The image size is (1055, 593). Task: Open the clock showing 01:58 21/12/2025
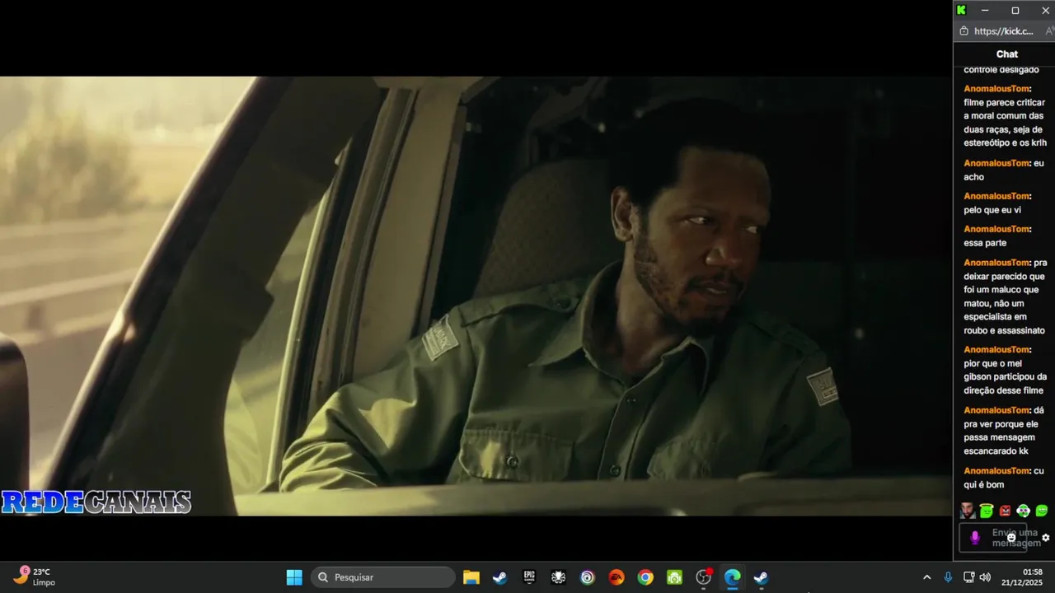point(1022,577)
